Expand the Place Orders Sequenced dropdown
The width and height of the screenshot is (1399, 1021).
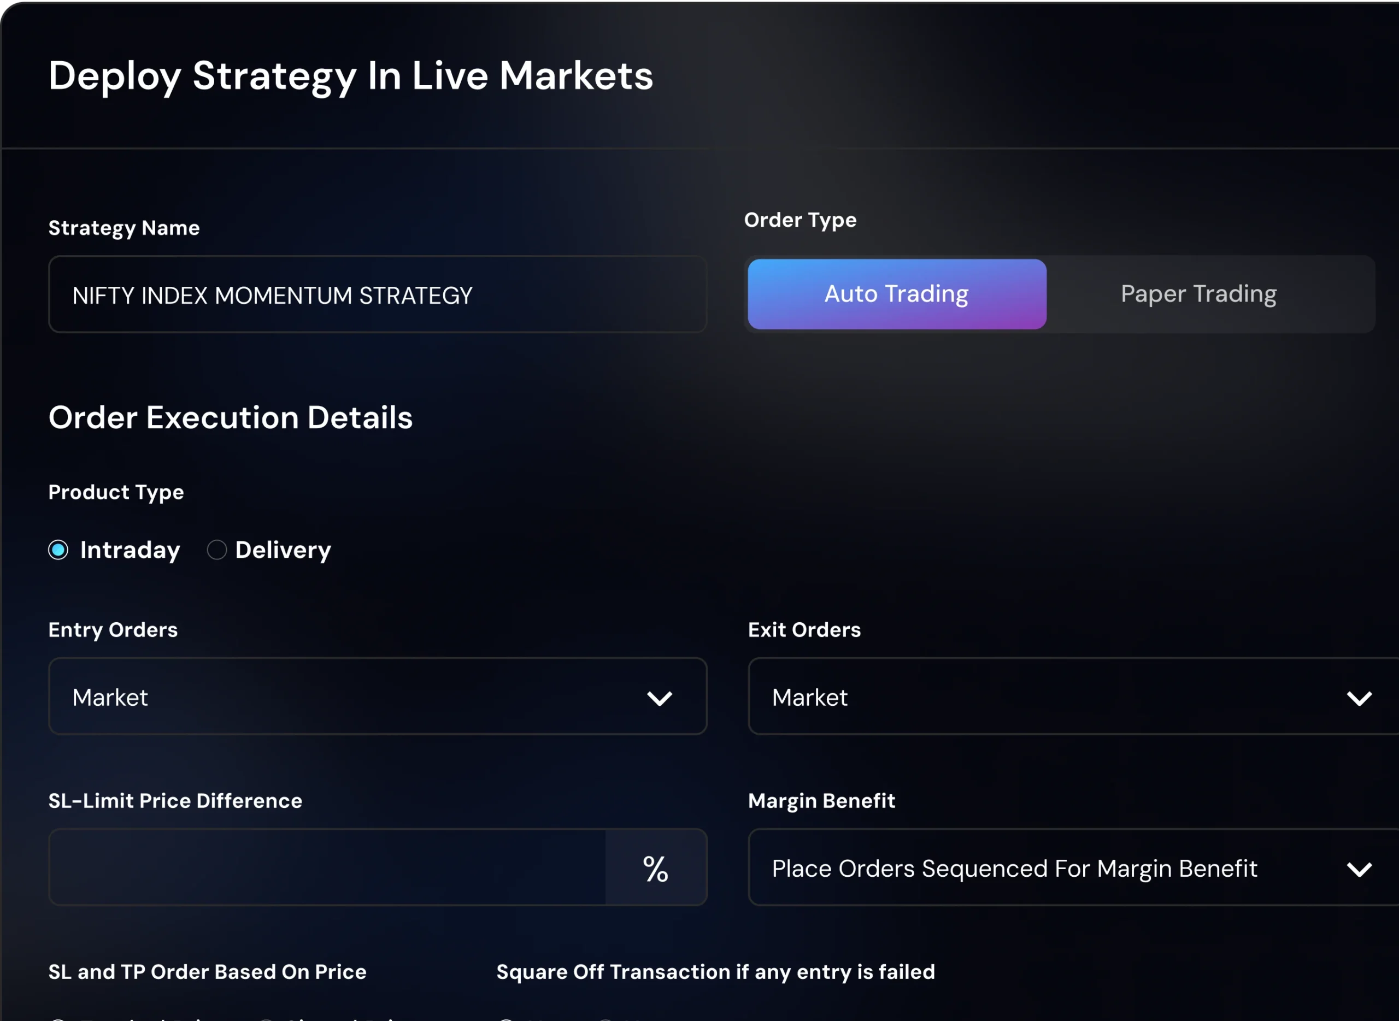(1051, 867)
